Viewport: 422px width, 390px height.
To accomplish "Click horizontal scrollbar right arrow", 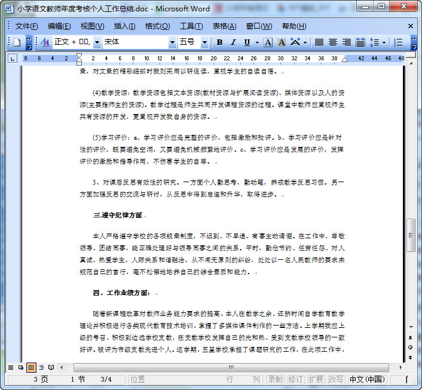I will (400, 367).
